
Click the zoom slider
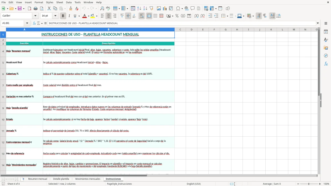(309, 184)
